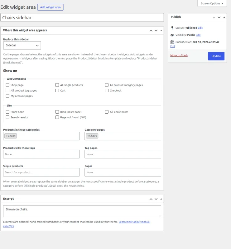Click the 'Edit widget area' heading
The height and width of the screenshot is (249, 231).
coord(18,7)
